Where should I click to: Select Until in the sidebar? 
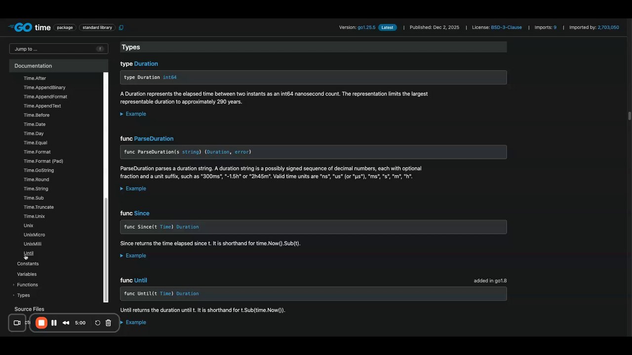pyautogui.click(x=29, y=253)
